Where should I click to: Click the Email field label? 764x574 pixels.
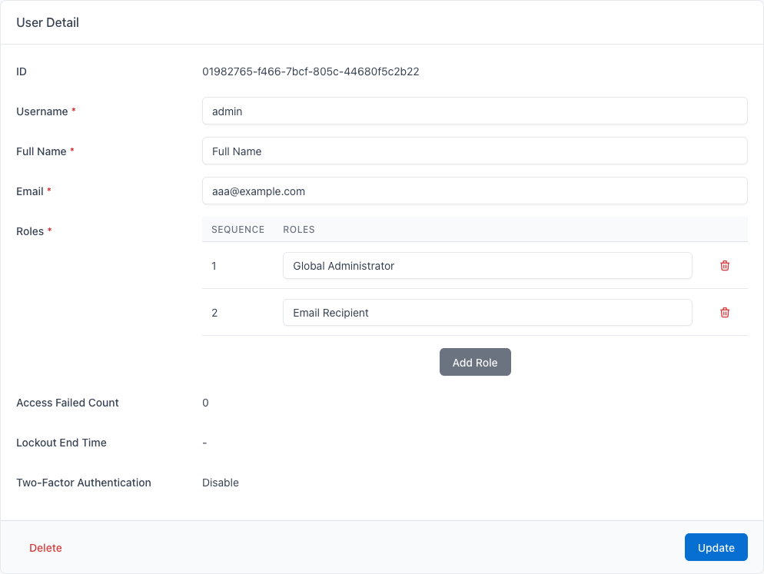pyautogui.click(x=30, y=191)
